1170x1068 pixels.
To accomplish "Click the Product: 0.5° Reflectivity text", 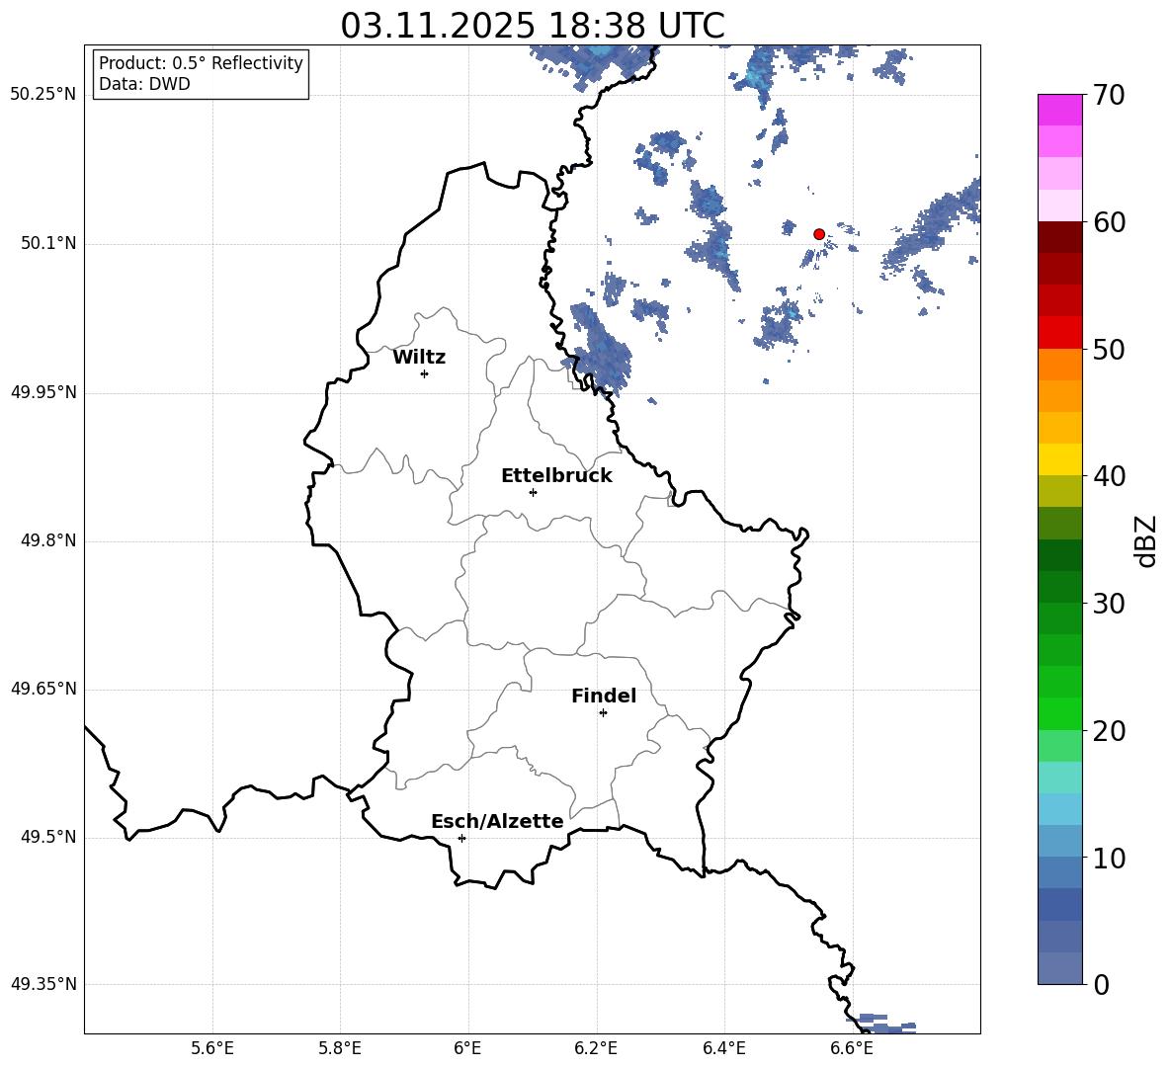I will pos(201,63).
